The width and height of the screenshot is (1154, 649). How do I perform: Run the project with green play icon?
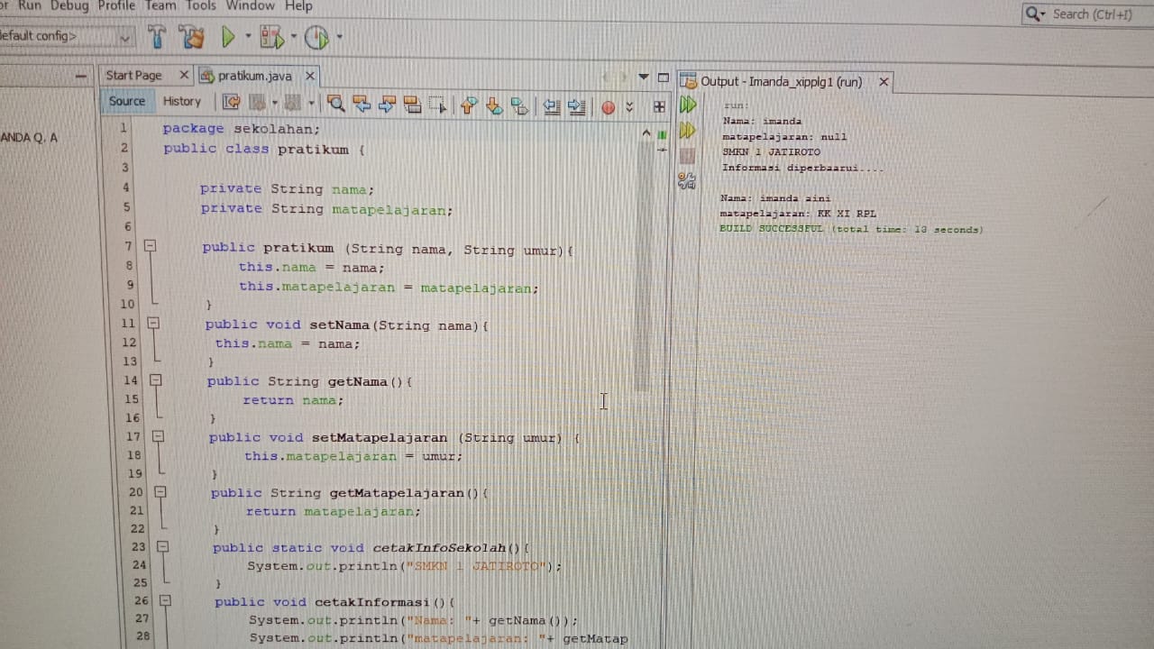coord(228,37)
